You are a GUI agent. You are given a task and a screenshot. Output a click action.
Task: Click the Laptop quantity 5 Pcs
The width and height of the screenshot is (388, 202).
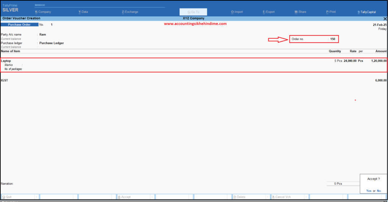click(x=338, y=61)
